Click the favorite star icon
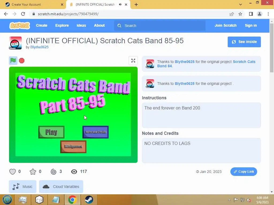Image resolution: width=274 pixels, height=205 pixels. click(x=33, y=172)
